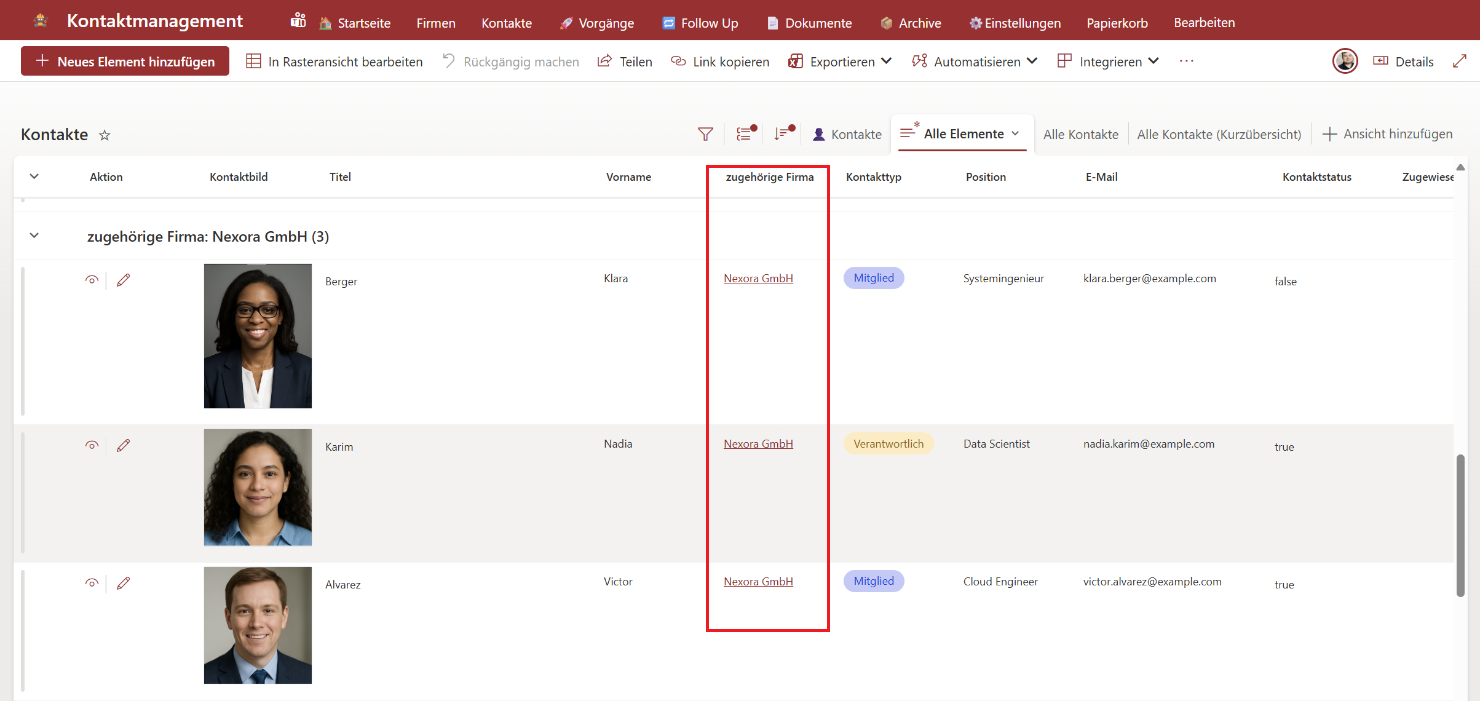The height and width of the screenshot is (701, 1480).
Task: Favorite the Kontakte list with star icon
Action: [105, 135]
